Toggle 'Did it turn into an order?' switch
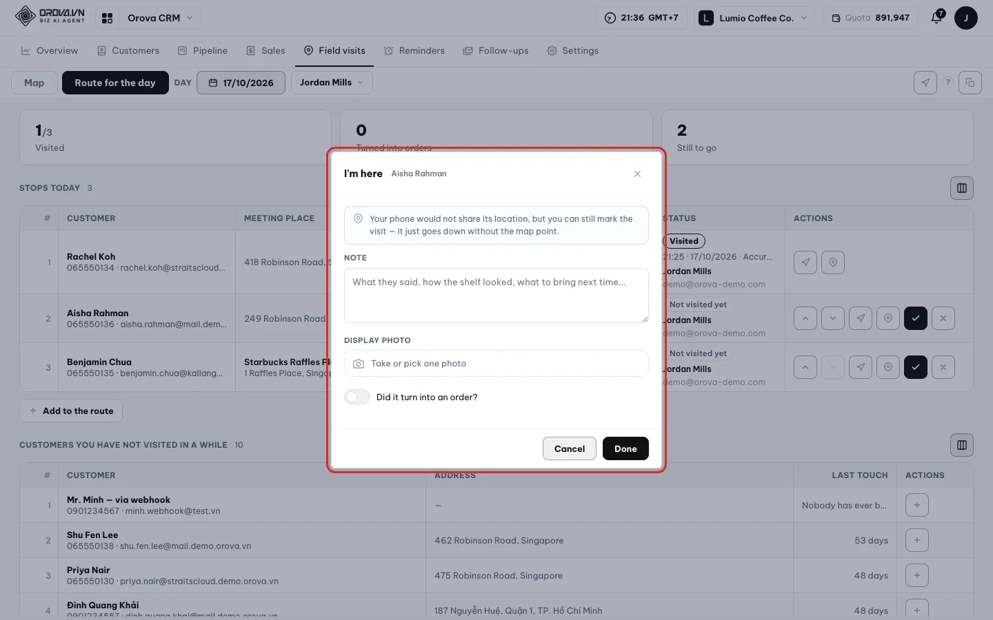 pyautogui.click(x=357, y=397)
